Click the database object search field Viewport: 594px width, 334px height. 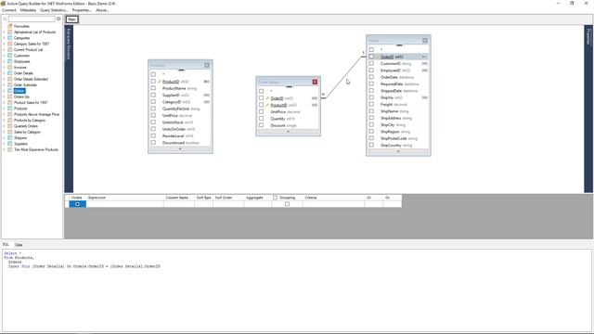pyautogui.click(x=32, y=19)
